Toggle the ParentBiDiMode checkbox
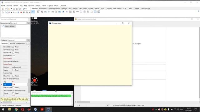Screen dimensions: 200x112 point(13,47)
